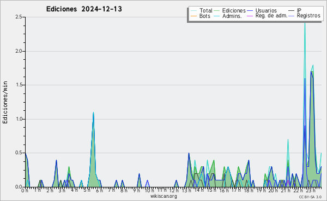
Task: Click the 'wikiscan.org' caption
Action: coord(163,196)
